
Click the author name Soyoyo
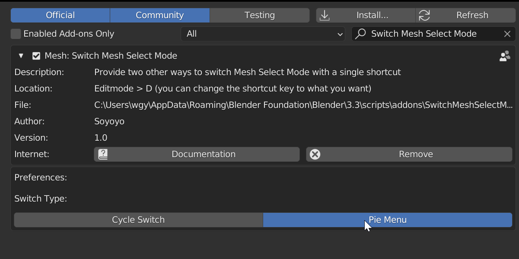109,121
